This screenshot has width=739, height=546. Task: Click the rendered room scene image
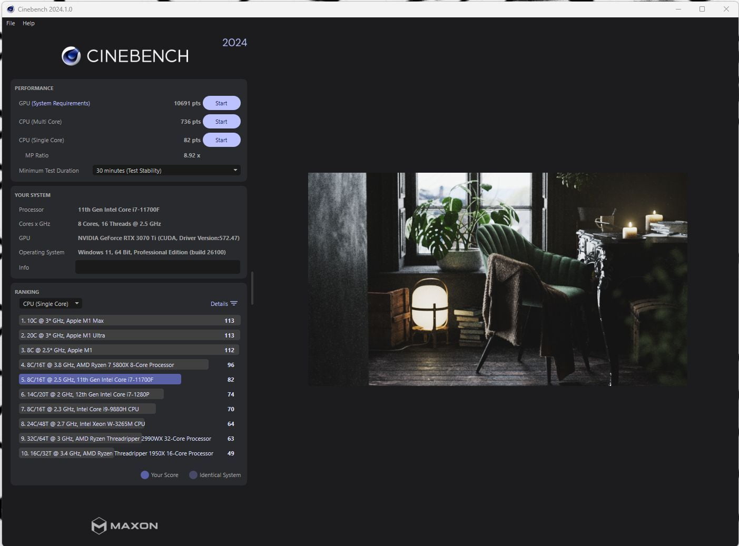pyautogui.click(x=497, y=279)
